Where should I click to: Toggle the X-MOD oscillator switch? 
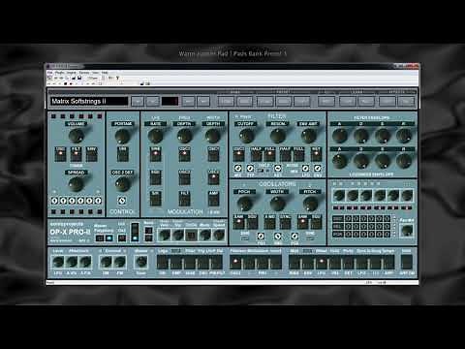(x=269, y=222)
